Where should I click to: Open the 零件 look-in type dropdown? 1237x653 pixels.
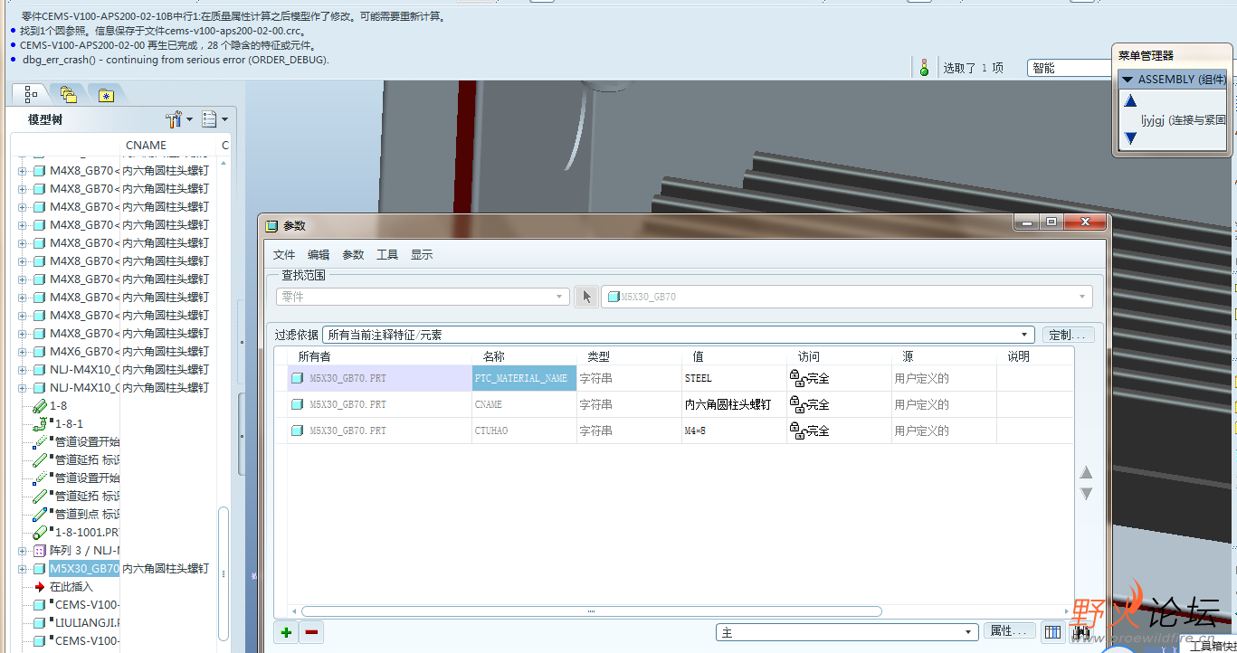tap(423, 297)
